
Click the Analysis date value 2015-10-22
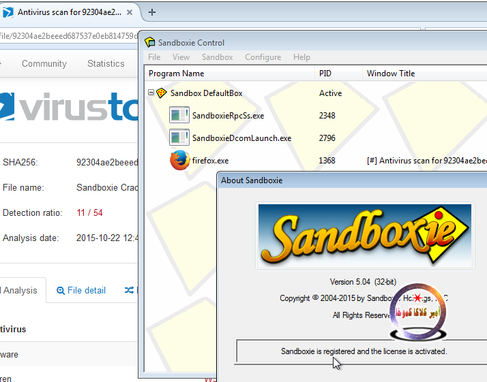pos(107,238)
